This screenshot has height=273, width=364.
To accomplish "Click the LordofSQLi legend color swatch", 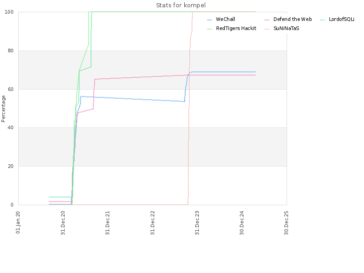I will (x=322, y=20).
